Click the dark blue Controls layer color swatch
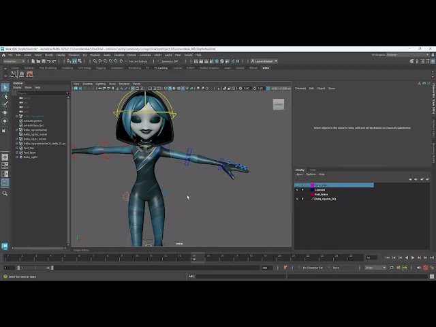This screenshot has height=327, width=436. pyautogui.click(x=312, y=190)
